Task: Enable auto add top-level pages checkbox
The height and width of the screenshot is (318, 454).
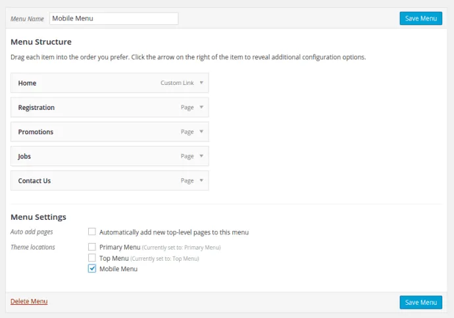Action: point(92,232)
